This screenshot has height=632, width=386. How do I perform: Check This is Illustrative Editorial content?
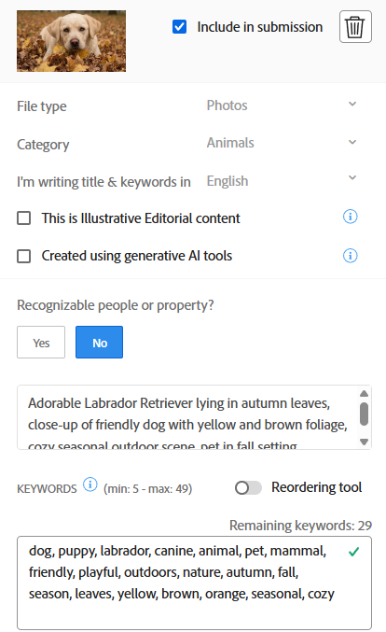click(x=23, y=218)
